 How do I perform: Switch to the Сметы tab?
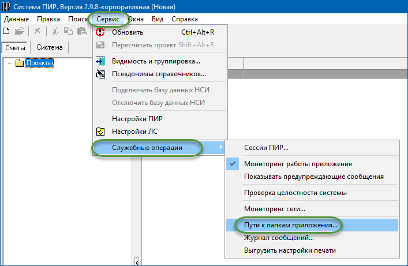pyautogui.click(x=15, y=48)
